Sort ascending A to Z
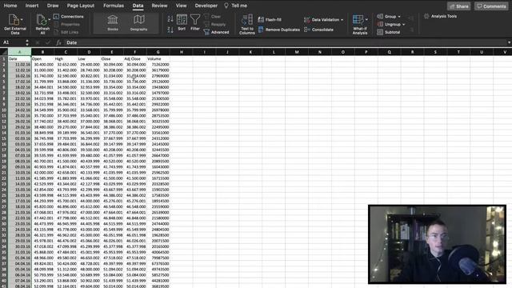 pos(170,19)
